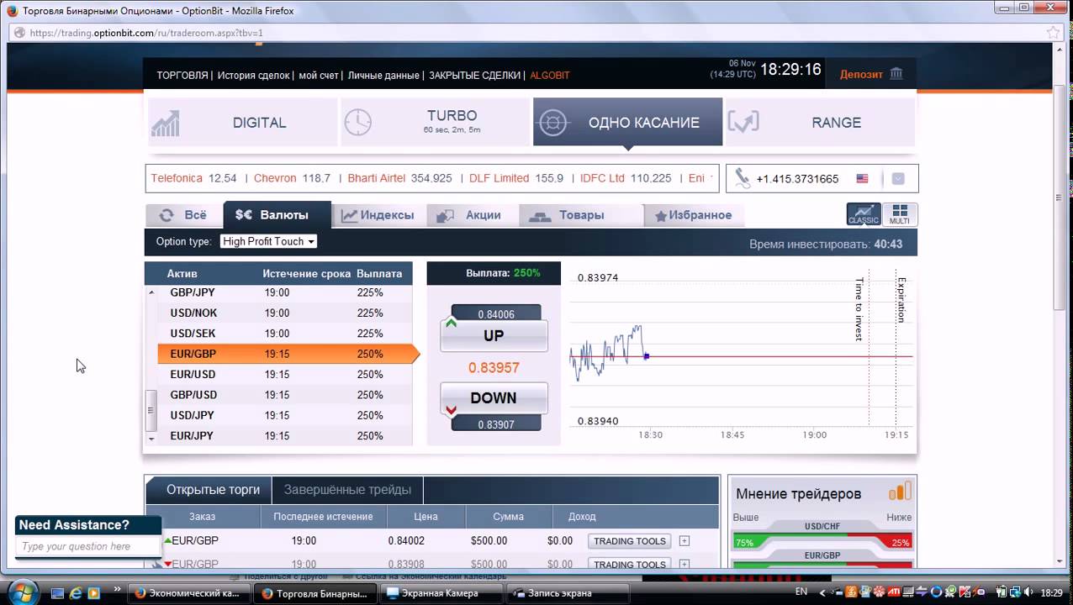1073x605 pixels.
Task: Click the one-touch target icon
Action: pos(552,123)
